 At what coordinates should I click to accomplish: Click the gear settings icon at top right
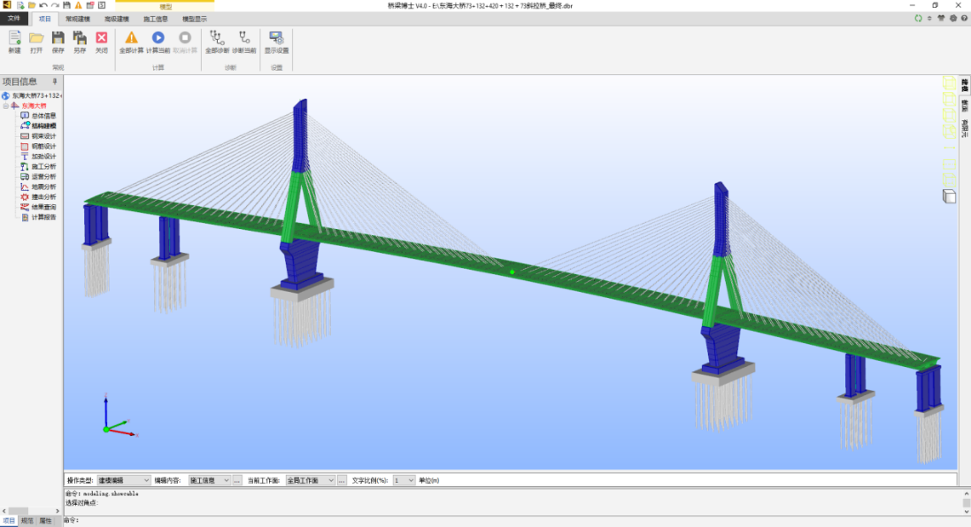(953, 19)
